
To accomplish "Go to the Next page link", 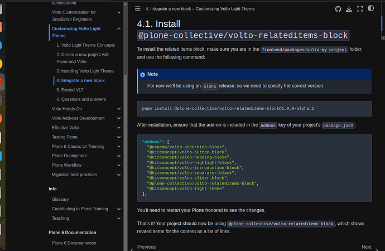I will click(367, 247).
